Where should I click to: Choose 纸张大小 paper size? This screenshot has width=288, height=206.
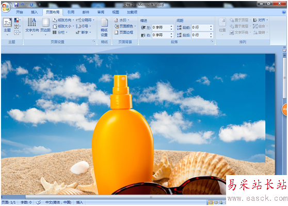tap(63, 26)
